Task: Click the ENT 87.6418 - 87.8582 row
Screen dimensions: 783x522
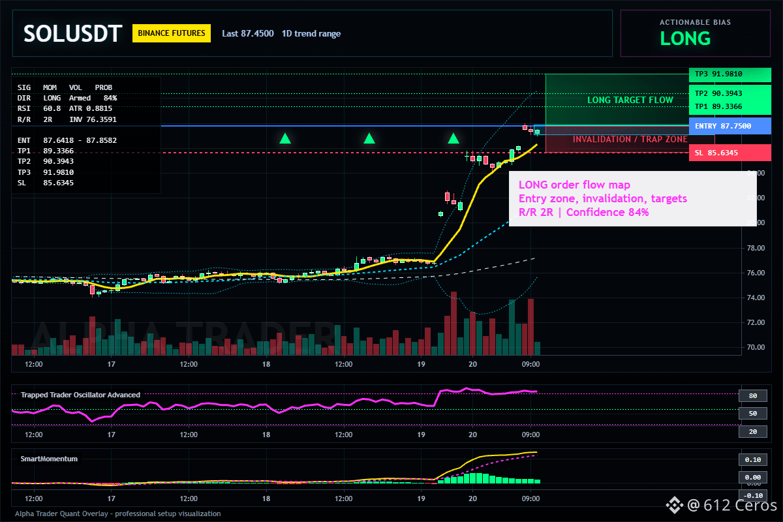Action: (x=67, y=140)
